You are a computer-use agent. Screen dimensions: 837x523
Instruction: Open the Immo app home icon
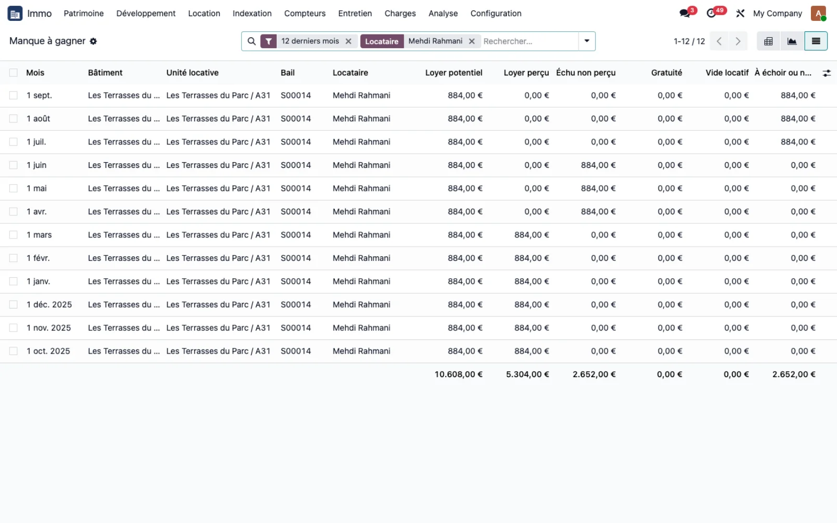[15, 14]
